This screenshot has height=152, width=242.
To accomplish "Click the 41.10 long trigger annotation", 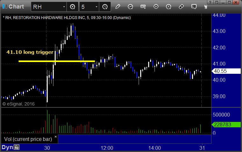I will (x=30, y=52).
